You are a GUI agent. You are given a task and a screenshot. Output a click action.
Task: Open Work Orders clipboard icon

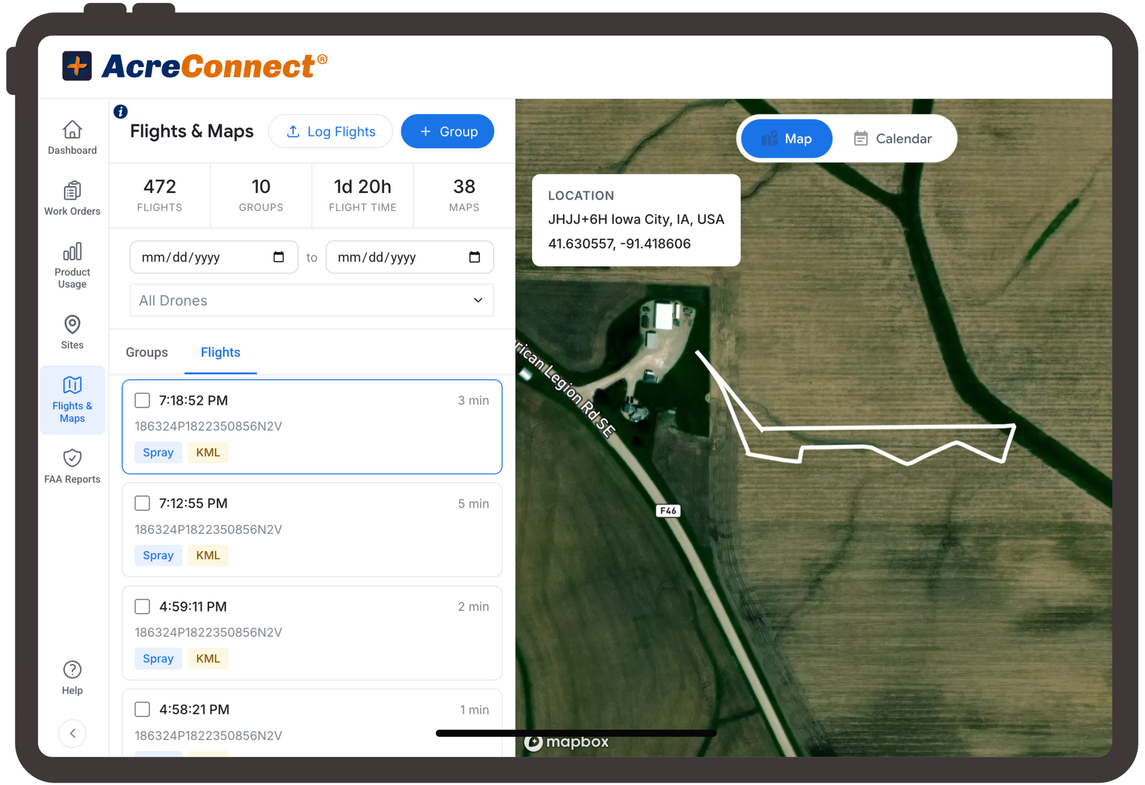click(x=72, y=191)
